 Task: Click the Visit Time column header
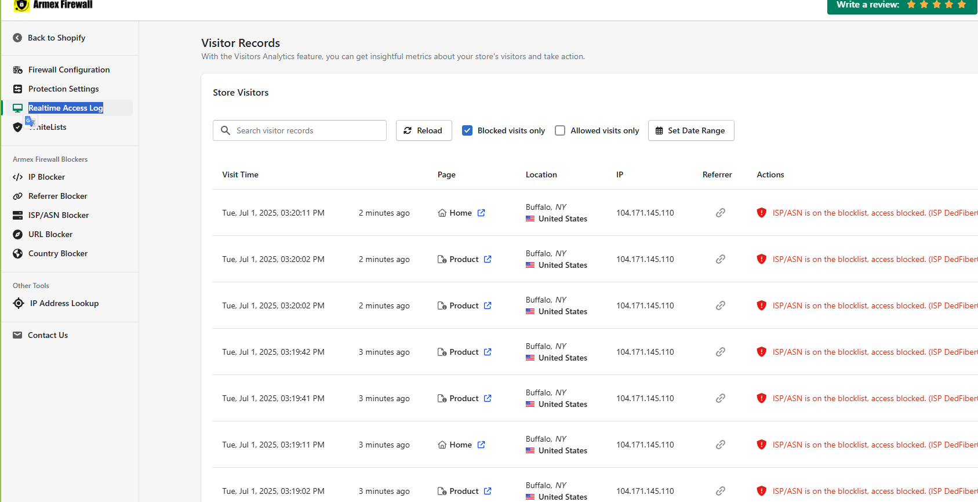240,174
